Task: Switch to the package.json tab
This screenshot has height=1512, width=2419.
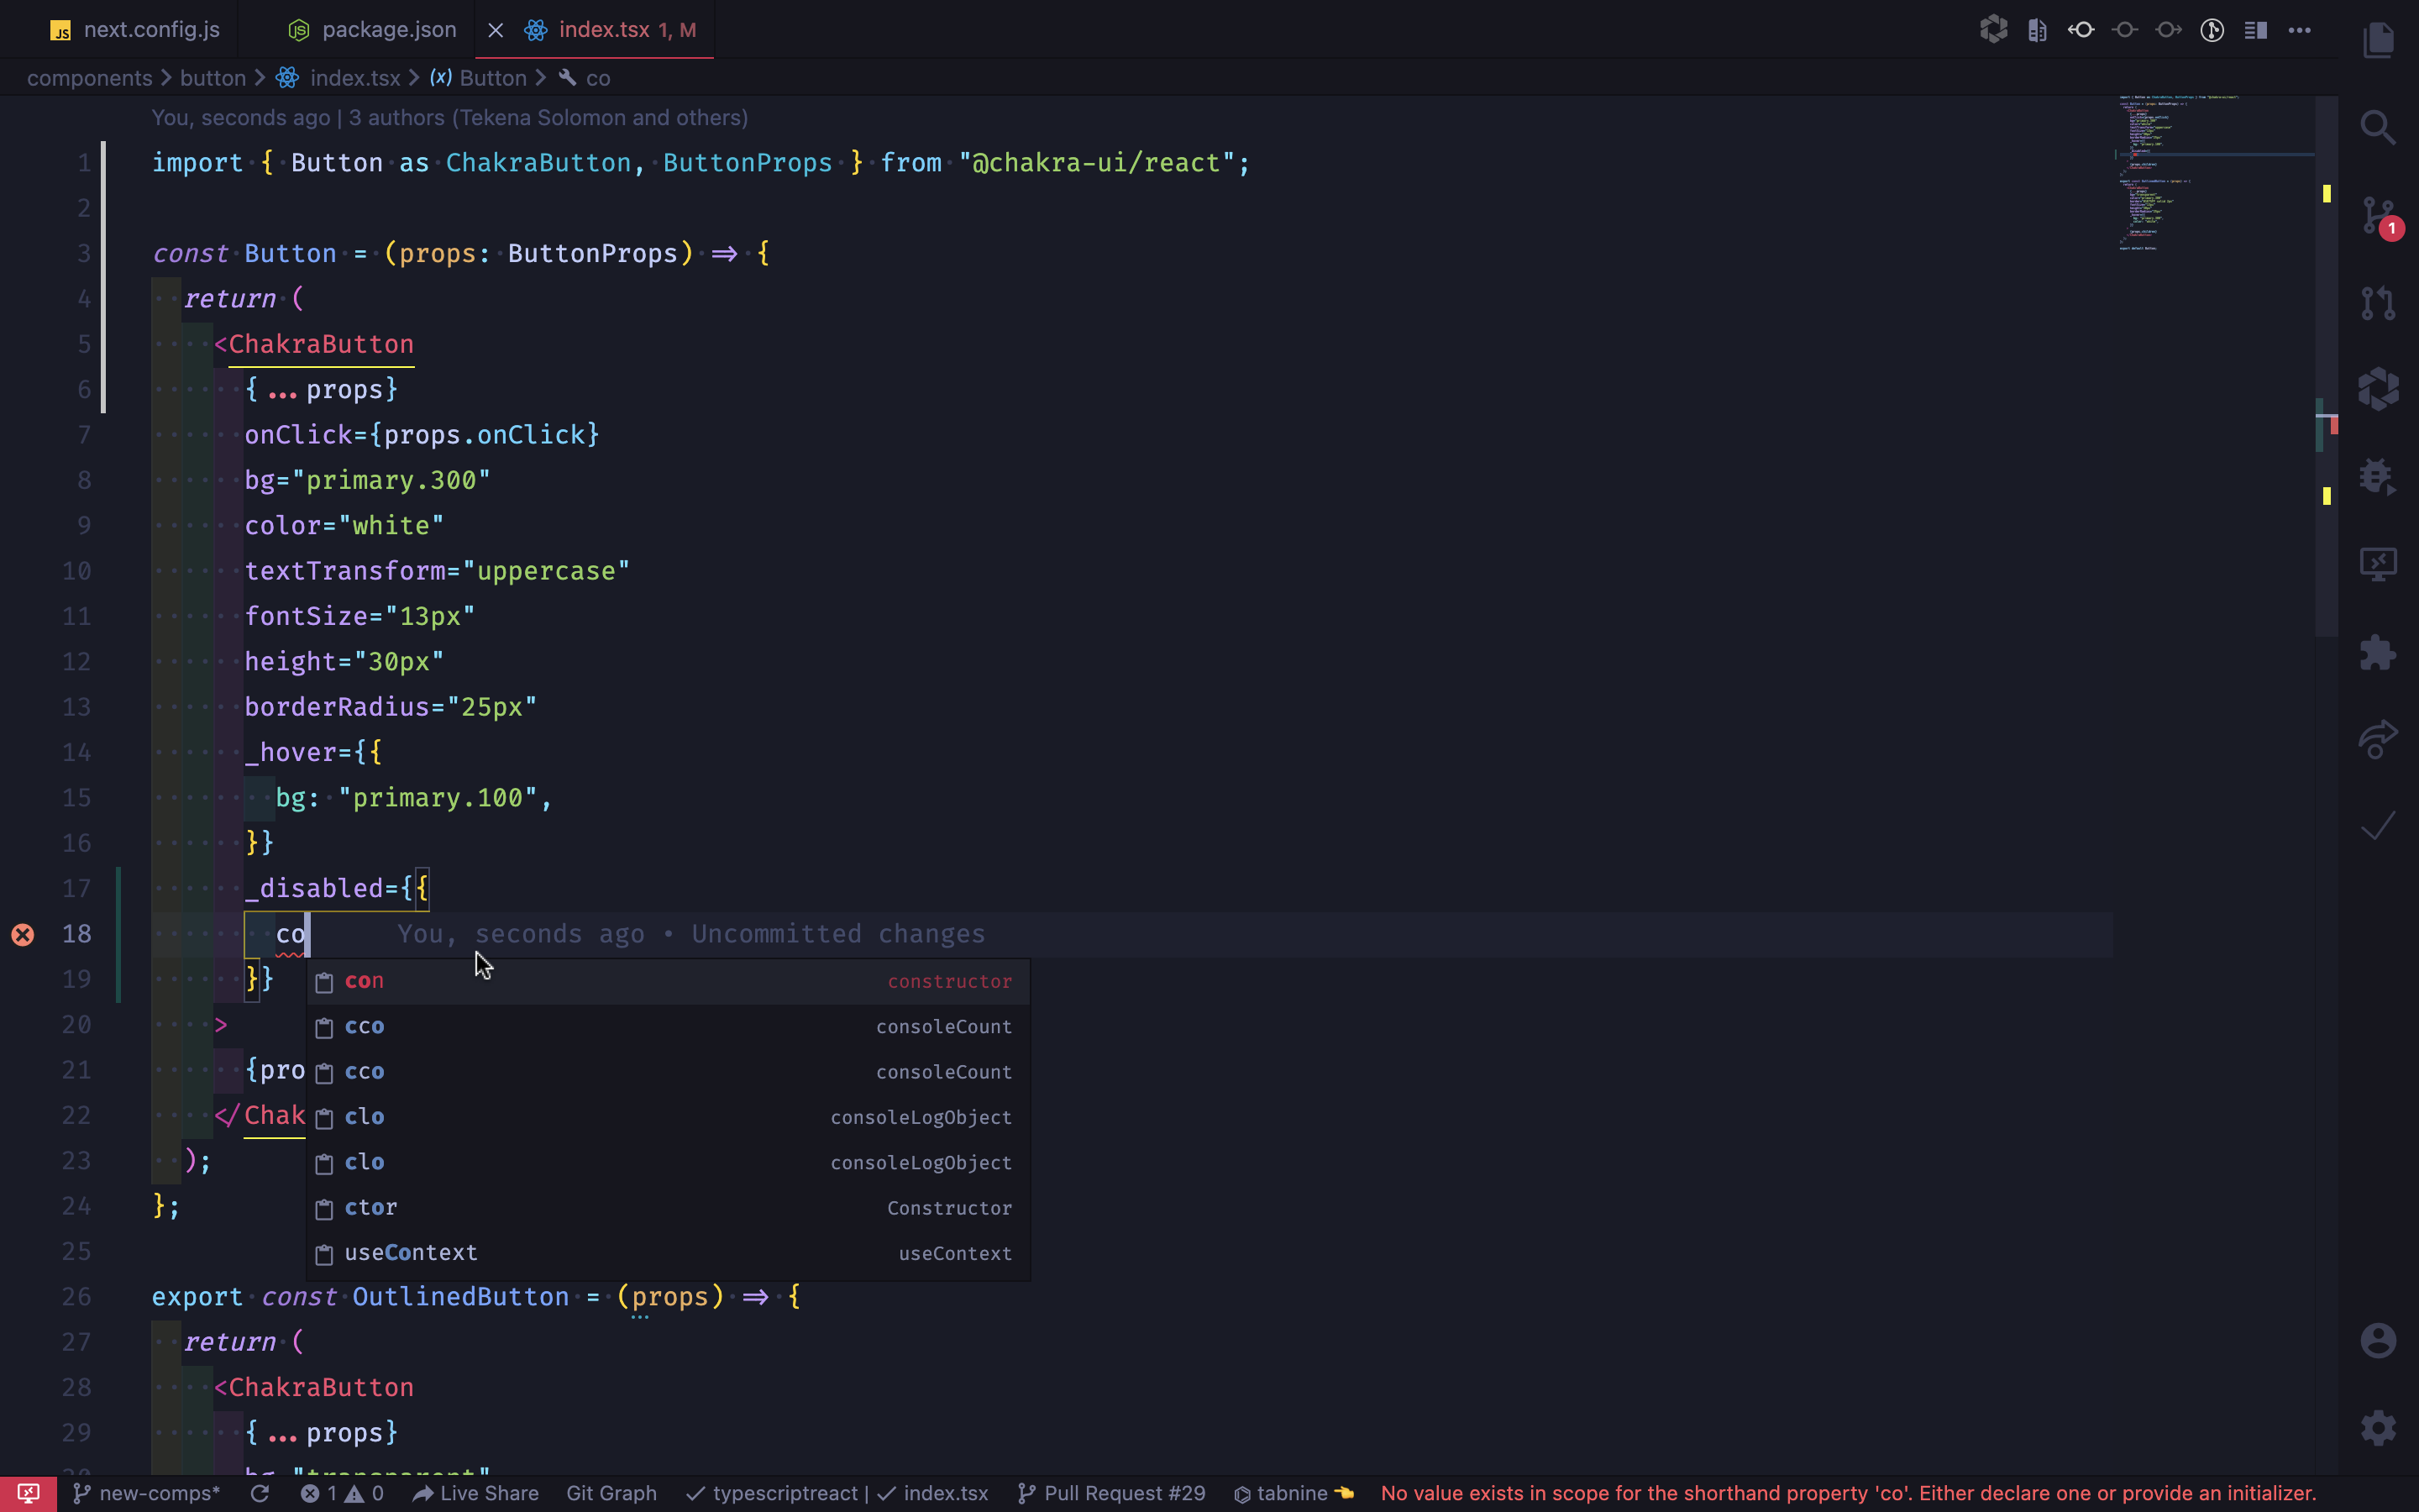Action: [x=388, y=30]
